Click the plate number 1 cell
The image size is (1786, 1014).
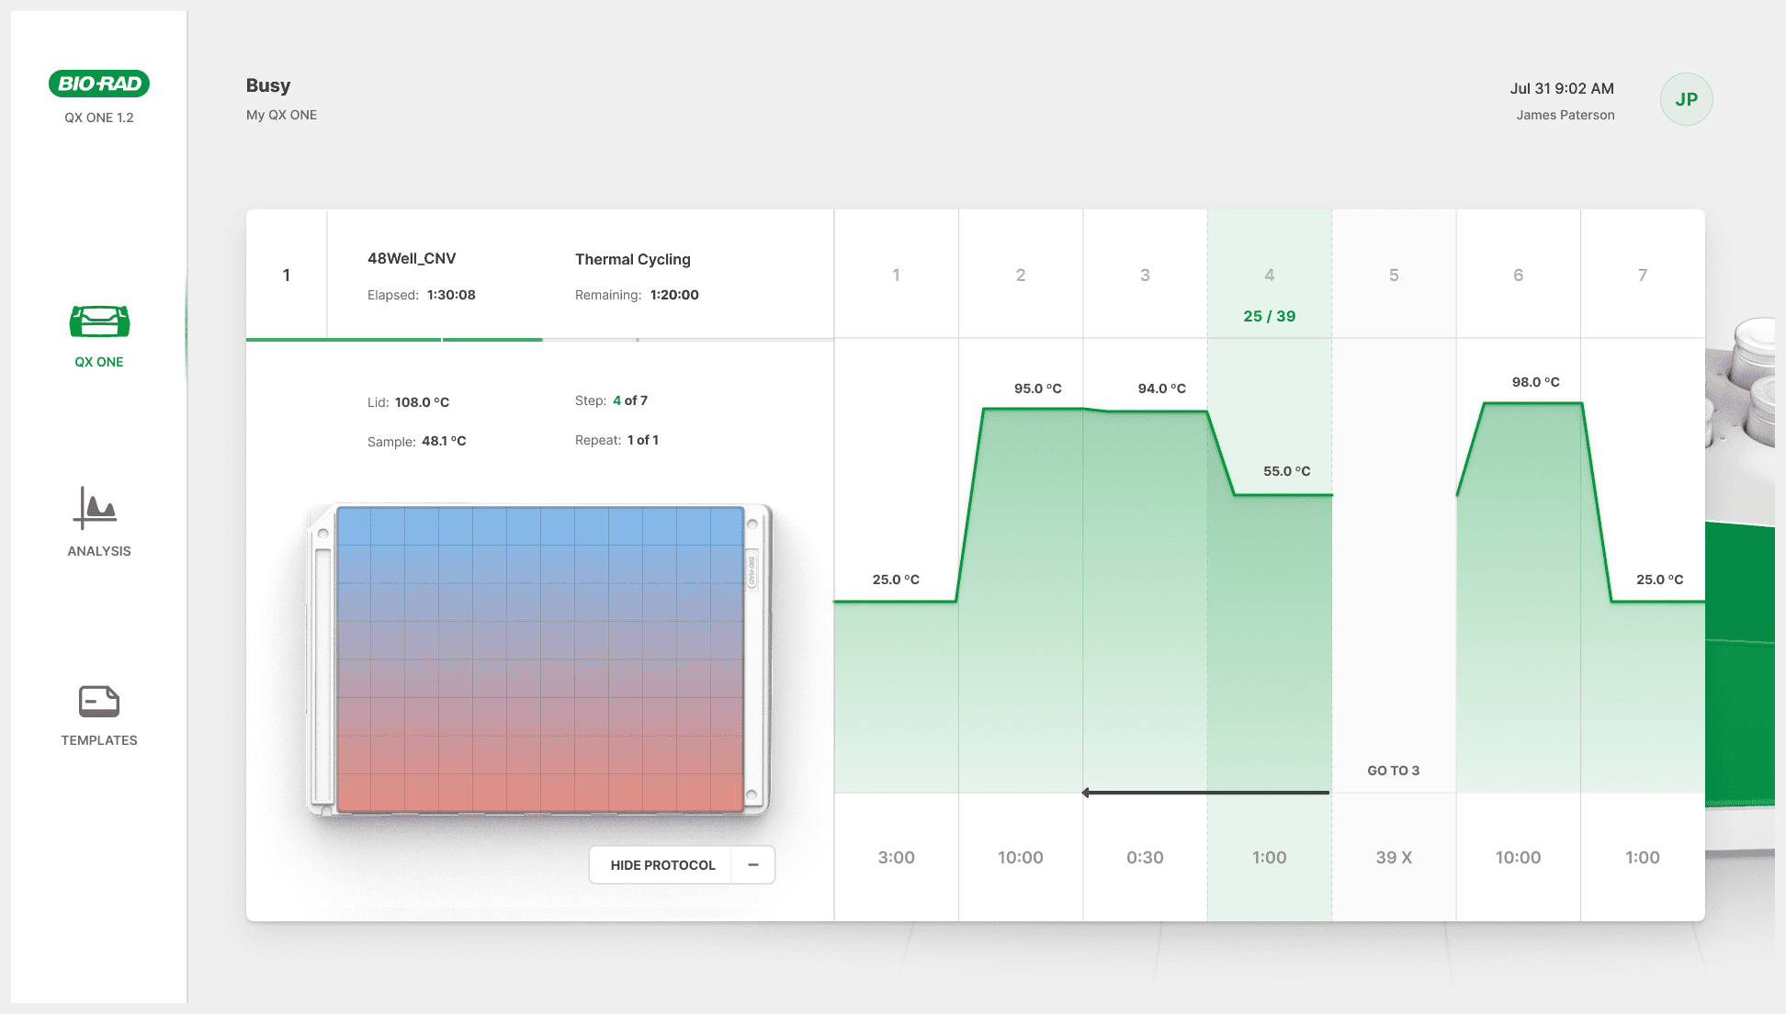286,275
